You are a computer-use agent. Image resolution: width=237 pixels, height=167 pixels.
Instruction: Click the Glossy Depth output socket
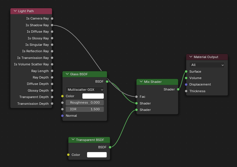click(x=52, y=91)
